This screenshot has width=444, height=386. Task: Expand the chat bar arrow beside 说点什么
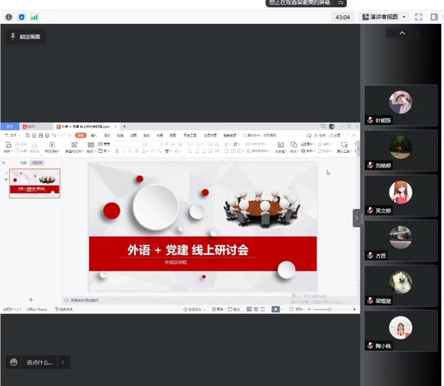pyautogui.click(x=63, y=362)
